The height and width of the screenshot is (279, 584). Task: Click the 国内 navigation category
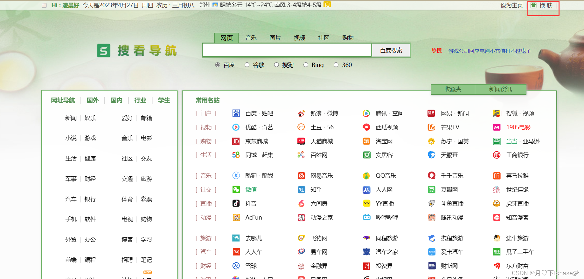[x=116, y=100]
